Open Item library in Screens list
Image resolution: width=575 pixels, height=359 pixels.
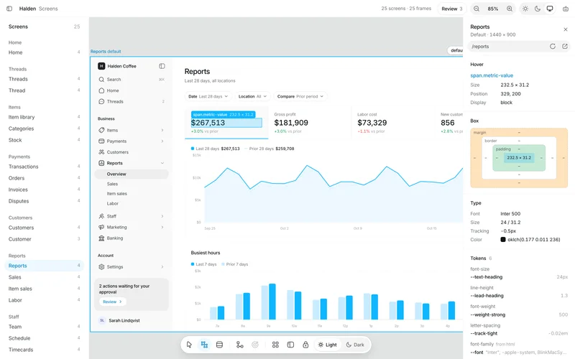[x=45, y=117]
